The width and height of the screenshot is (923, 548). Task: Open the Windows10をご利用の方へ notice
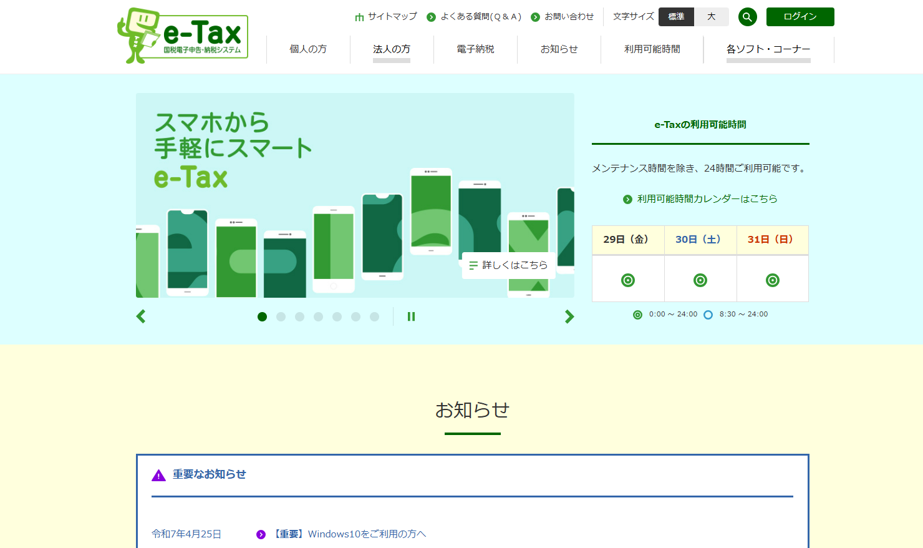click(350, 534)
